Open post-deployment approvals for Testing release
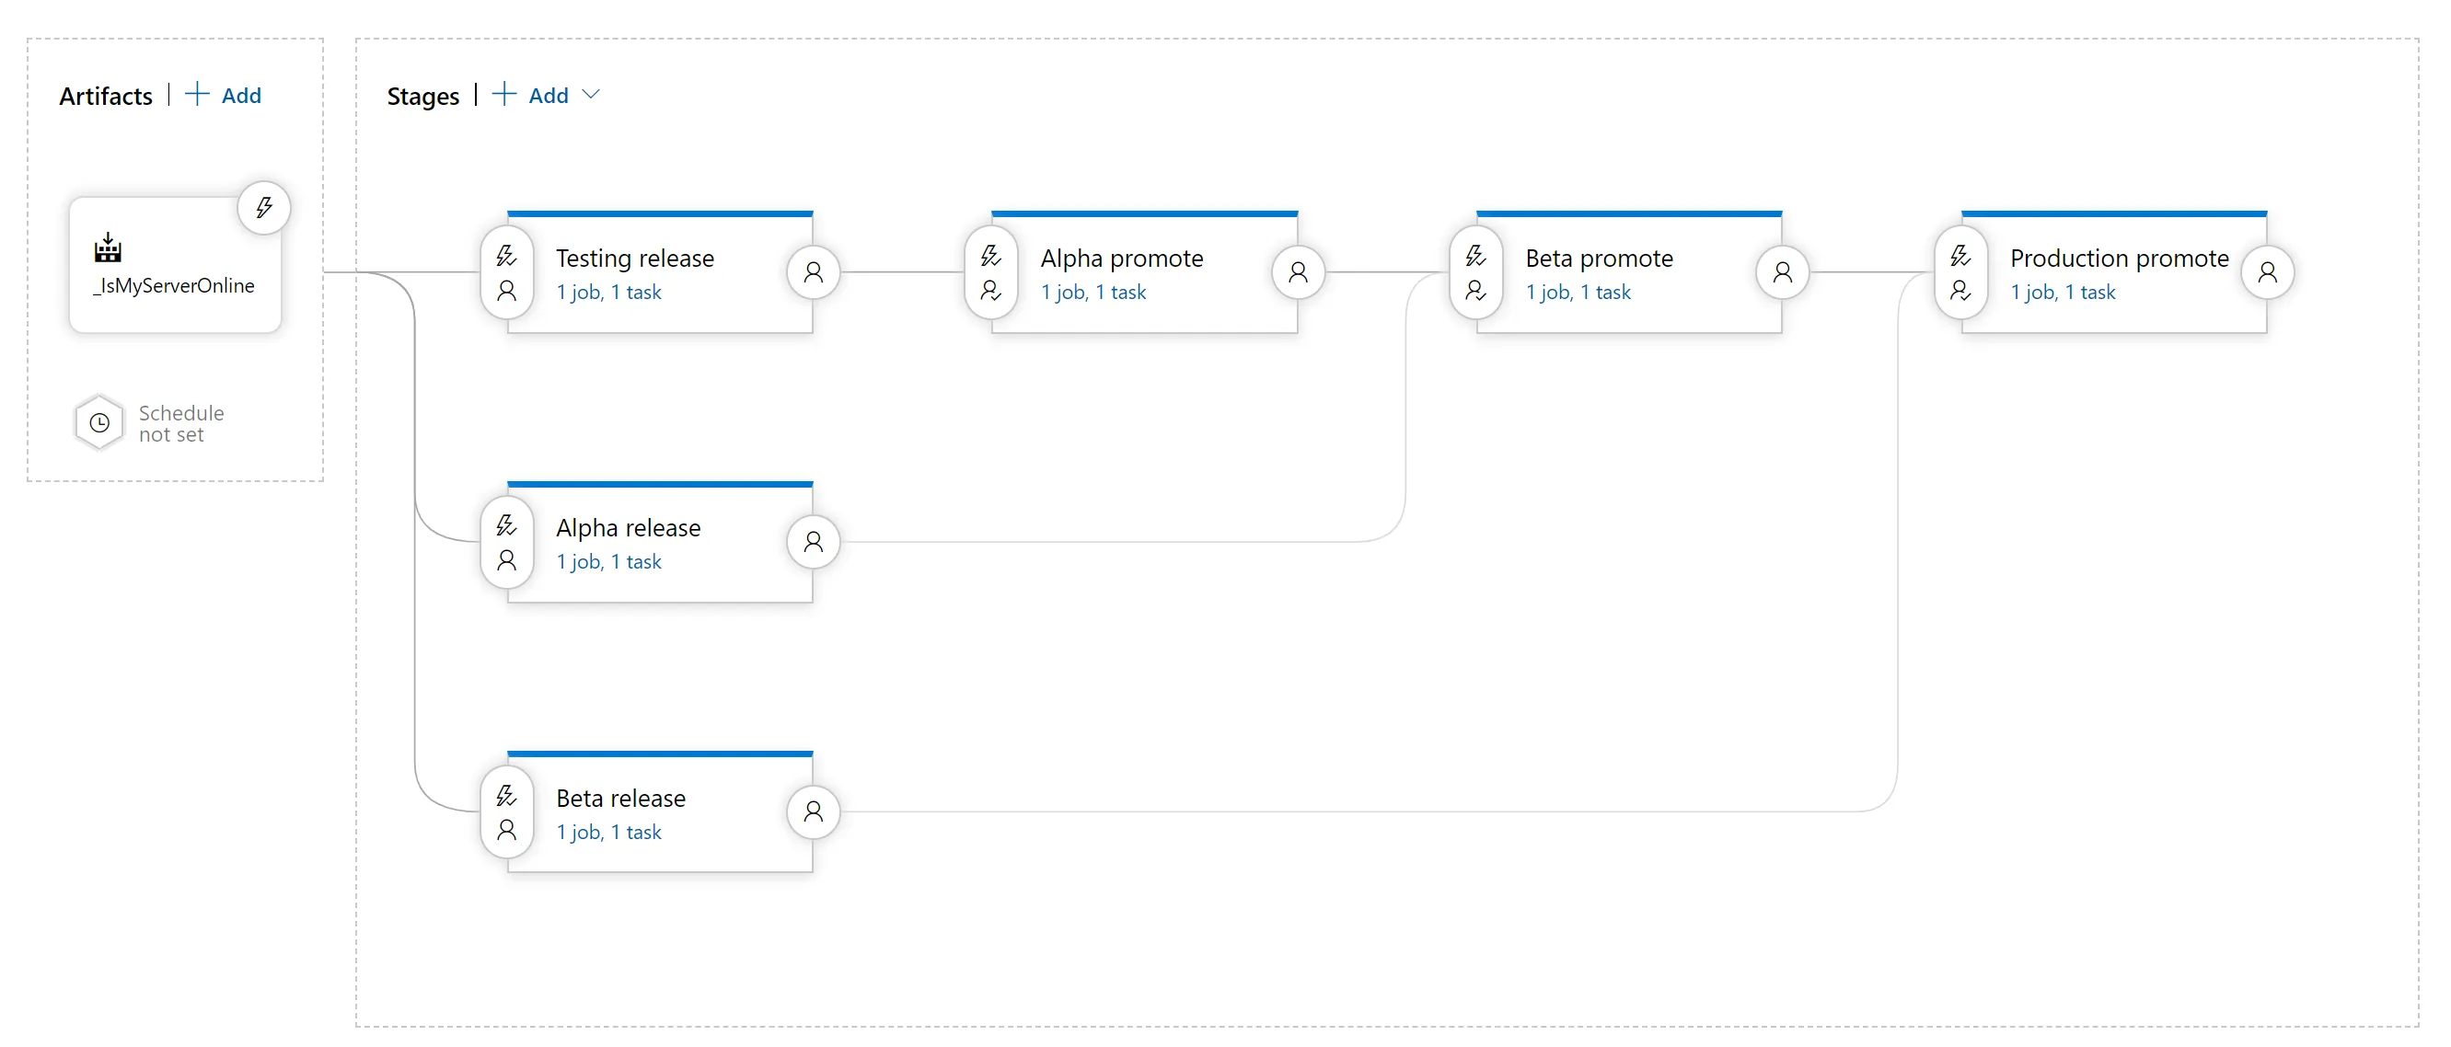The width and height of the screenshot is (2451, 1047). 813,273
